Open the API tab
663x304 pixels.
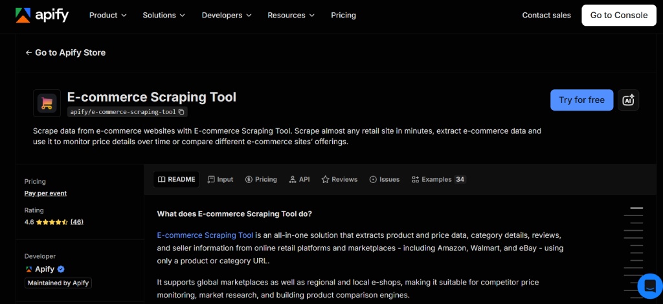(299, 179)
